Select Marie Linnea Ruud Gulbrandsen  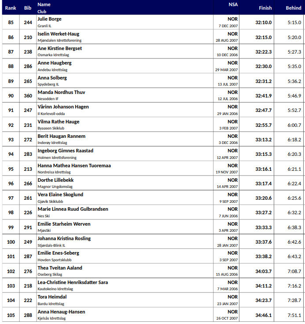(73, 209)
